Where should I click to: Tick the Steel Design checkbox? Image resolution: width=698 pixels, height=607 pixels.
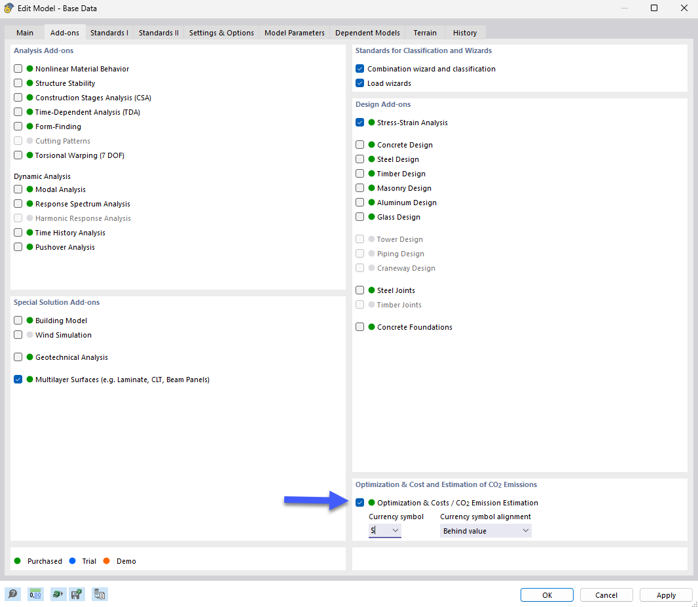(359, 159)
